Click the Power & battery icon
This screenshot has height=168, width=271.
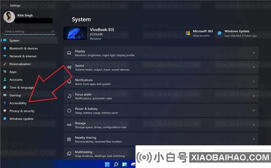[x=69, y=110]
